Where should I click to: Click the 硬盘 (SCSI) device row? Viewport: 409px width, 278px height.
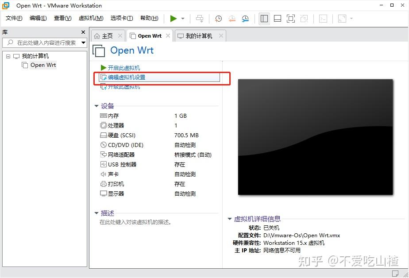coord(158,135)
